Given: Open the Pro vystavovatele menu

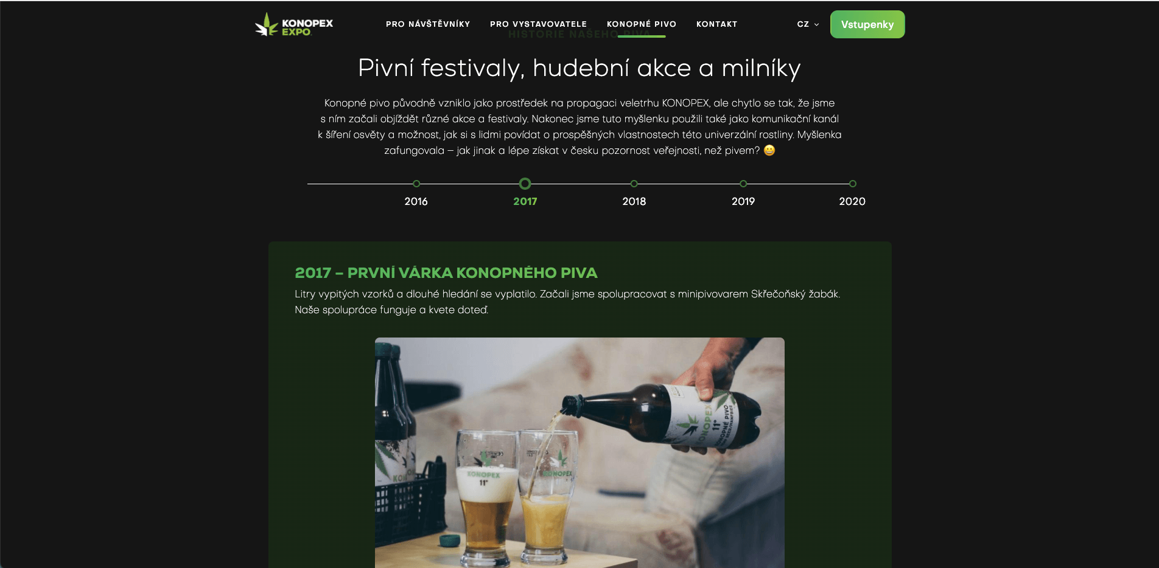Looking at the screenshot, I should [538, 24].
